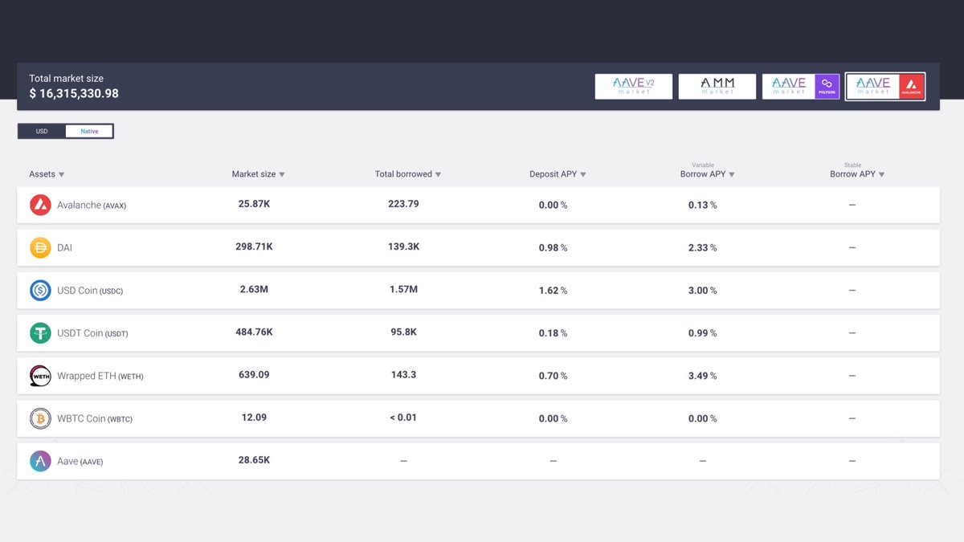Switch currency toggle to USD

coord(42,131)
